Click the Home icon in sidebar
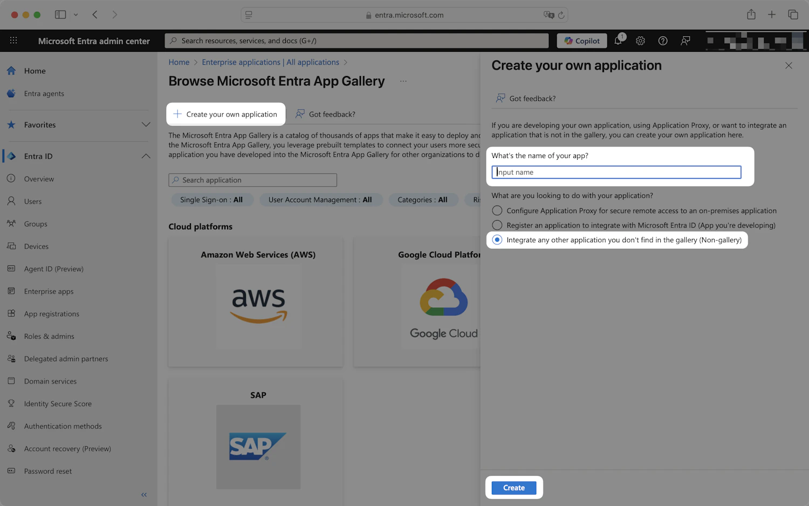 (11, 71)
